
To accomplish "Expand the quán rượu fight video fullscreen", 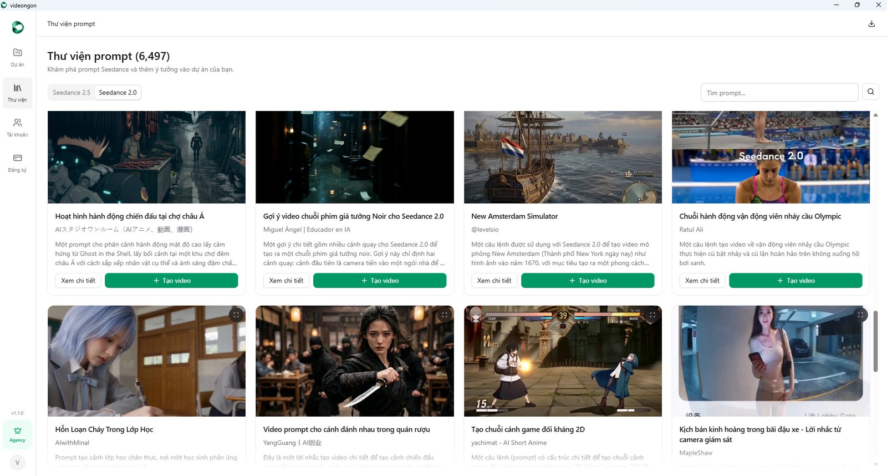I will [445, 315].
